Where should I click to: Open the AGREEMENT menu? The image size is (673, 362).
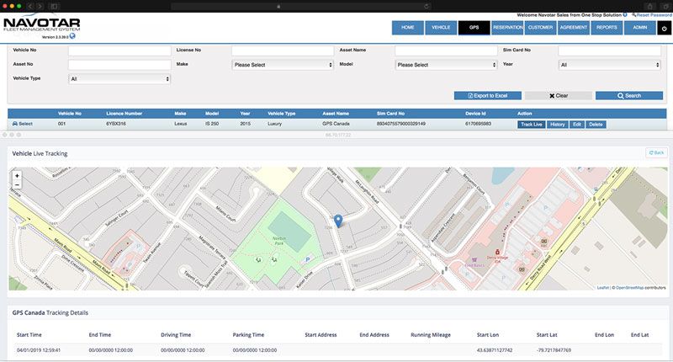[574, 28]
